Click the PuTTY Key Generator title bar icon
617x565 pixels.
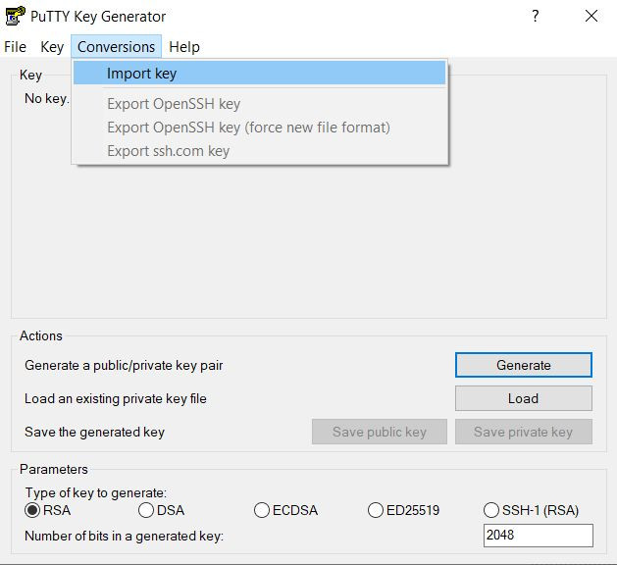click(x=15, y=16)
